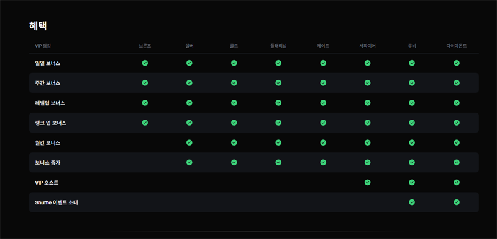Click the 제이드 checkmark in 레벨업 보너스 row

click(x=323, y=103)
